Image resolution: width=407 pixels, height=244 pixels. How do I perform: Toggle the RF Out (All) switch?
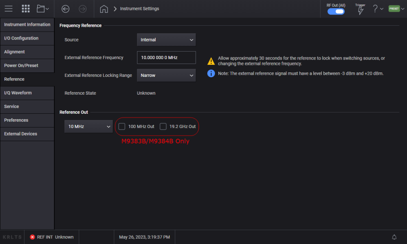point(336,12)
